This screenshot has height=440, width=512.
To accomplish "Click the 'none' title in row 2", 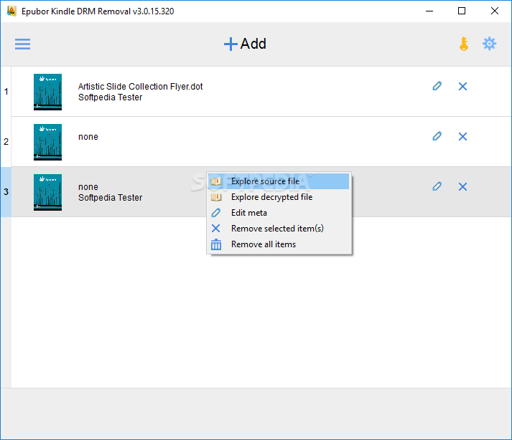I will [88, 137].
